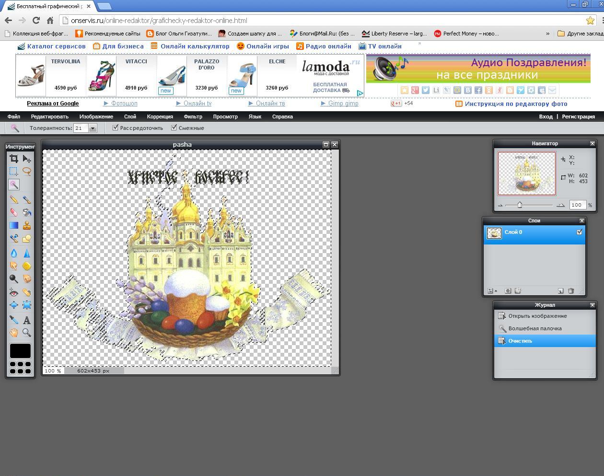Select the Bloat tool
This screenshot has height=476, width=604.
(14, 305)
